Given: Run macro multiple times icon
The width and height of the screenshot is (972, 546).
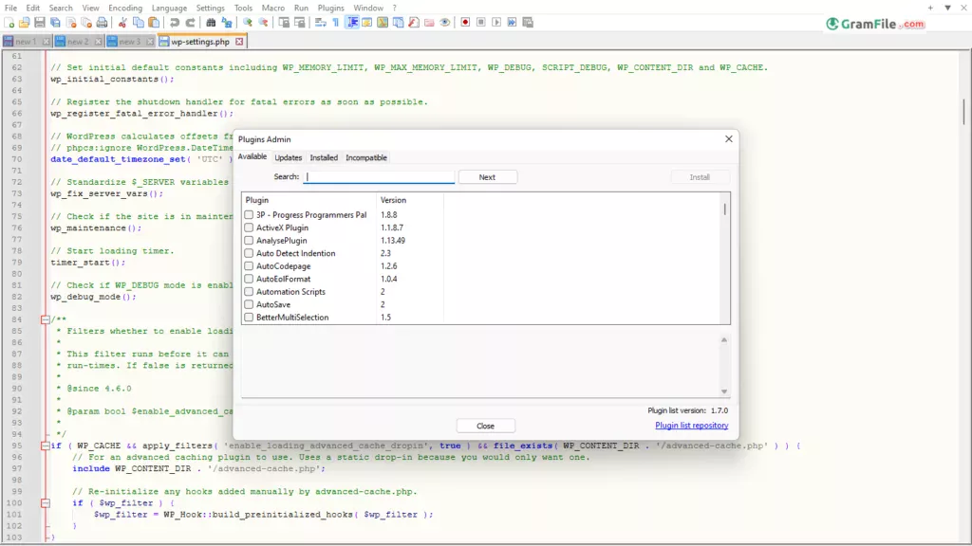Looking at the screenshot, I should [512, 23].
